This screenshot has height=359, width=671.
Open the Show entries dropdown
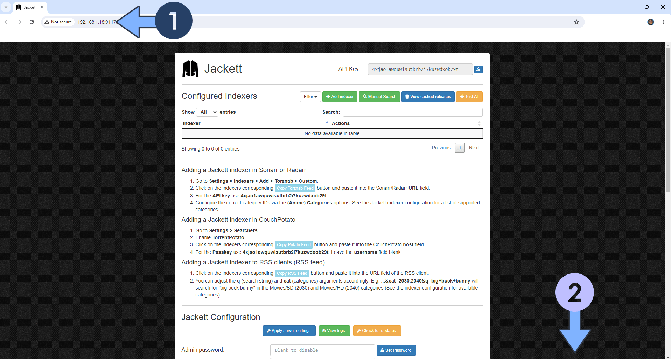[207, 112]
